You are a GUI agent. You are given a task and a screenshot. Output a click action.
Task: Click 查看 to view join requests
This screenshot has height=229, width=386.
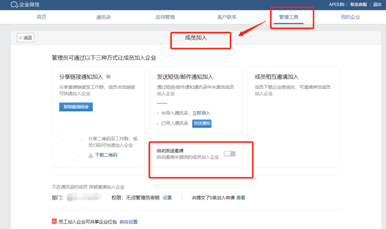tap(240, 198)
